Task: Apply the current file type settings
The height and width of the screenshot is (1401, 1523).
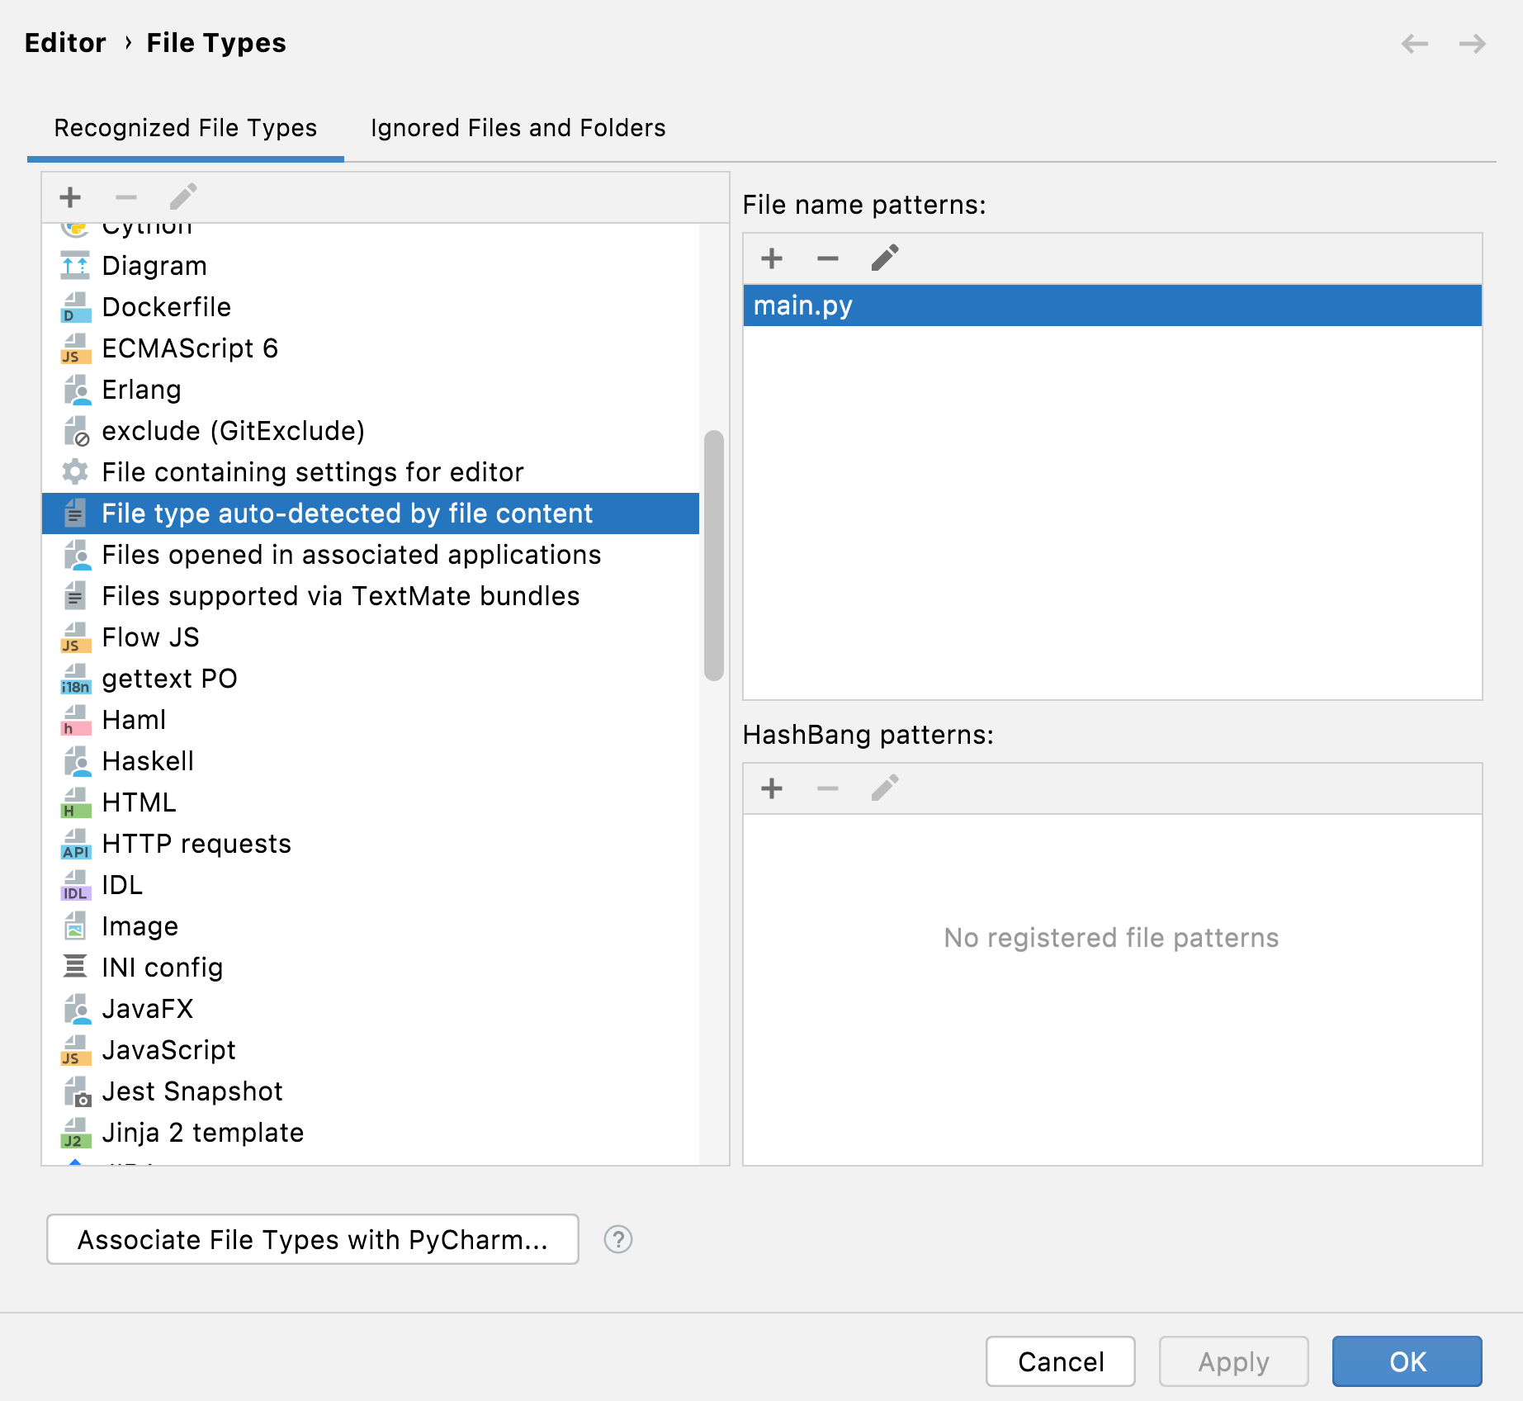Action: 1233,1361
